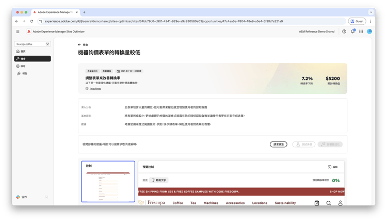The height and width of the screenshot is (221, 387).
Task: Click the AEM Reference Demo Shared org name
Action: click(x=317, y=31)
